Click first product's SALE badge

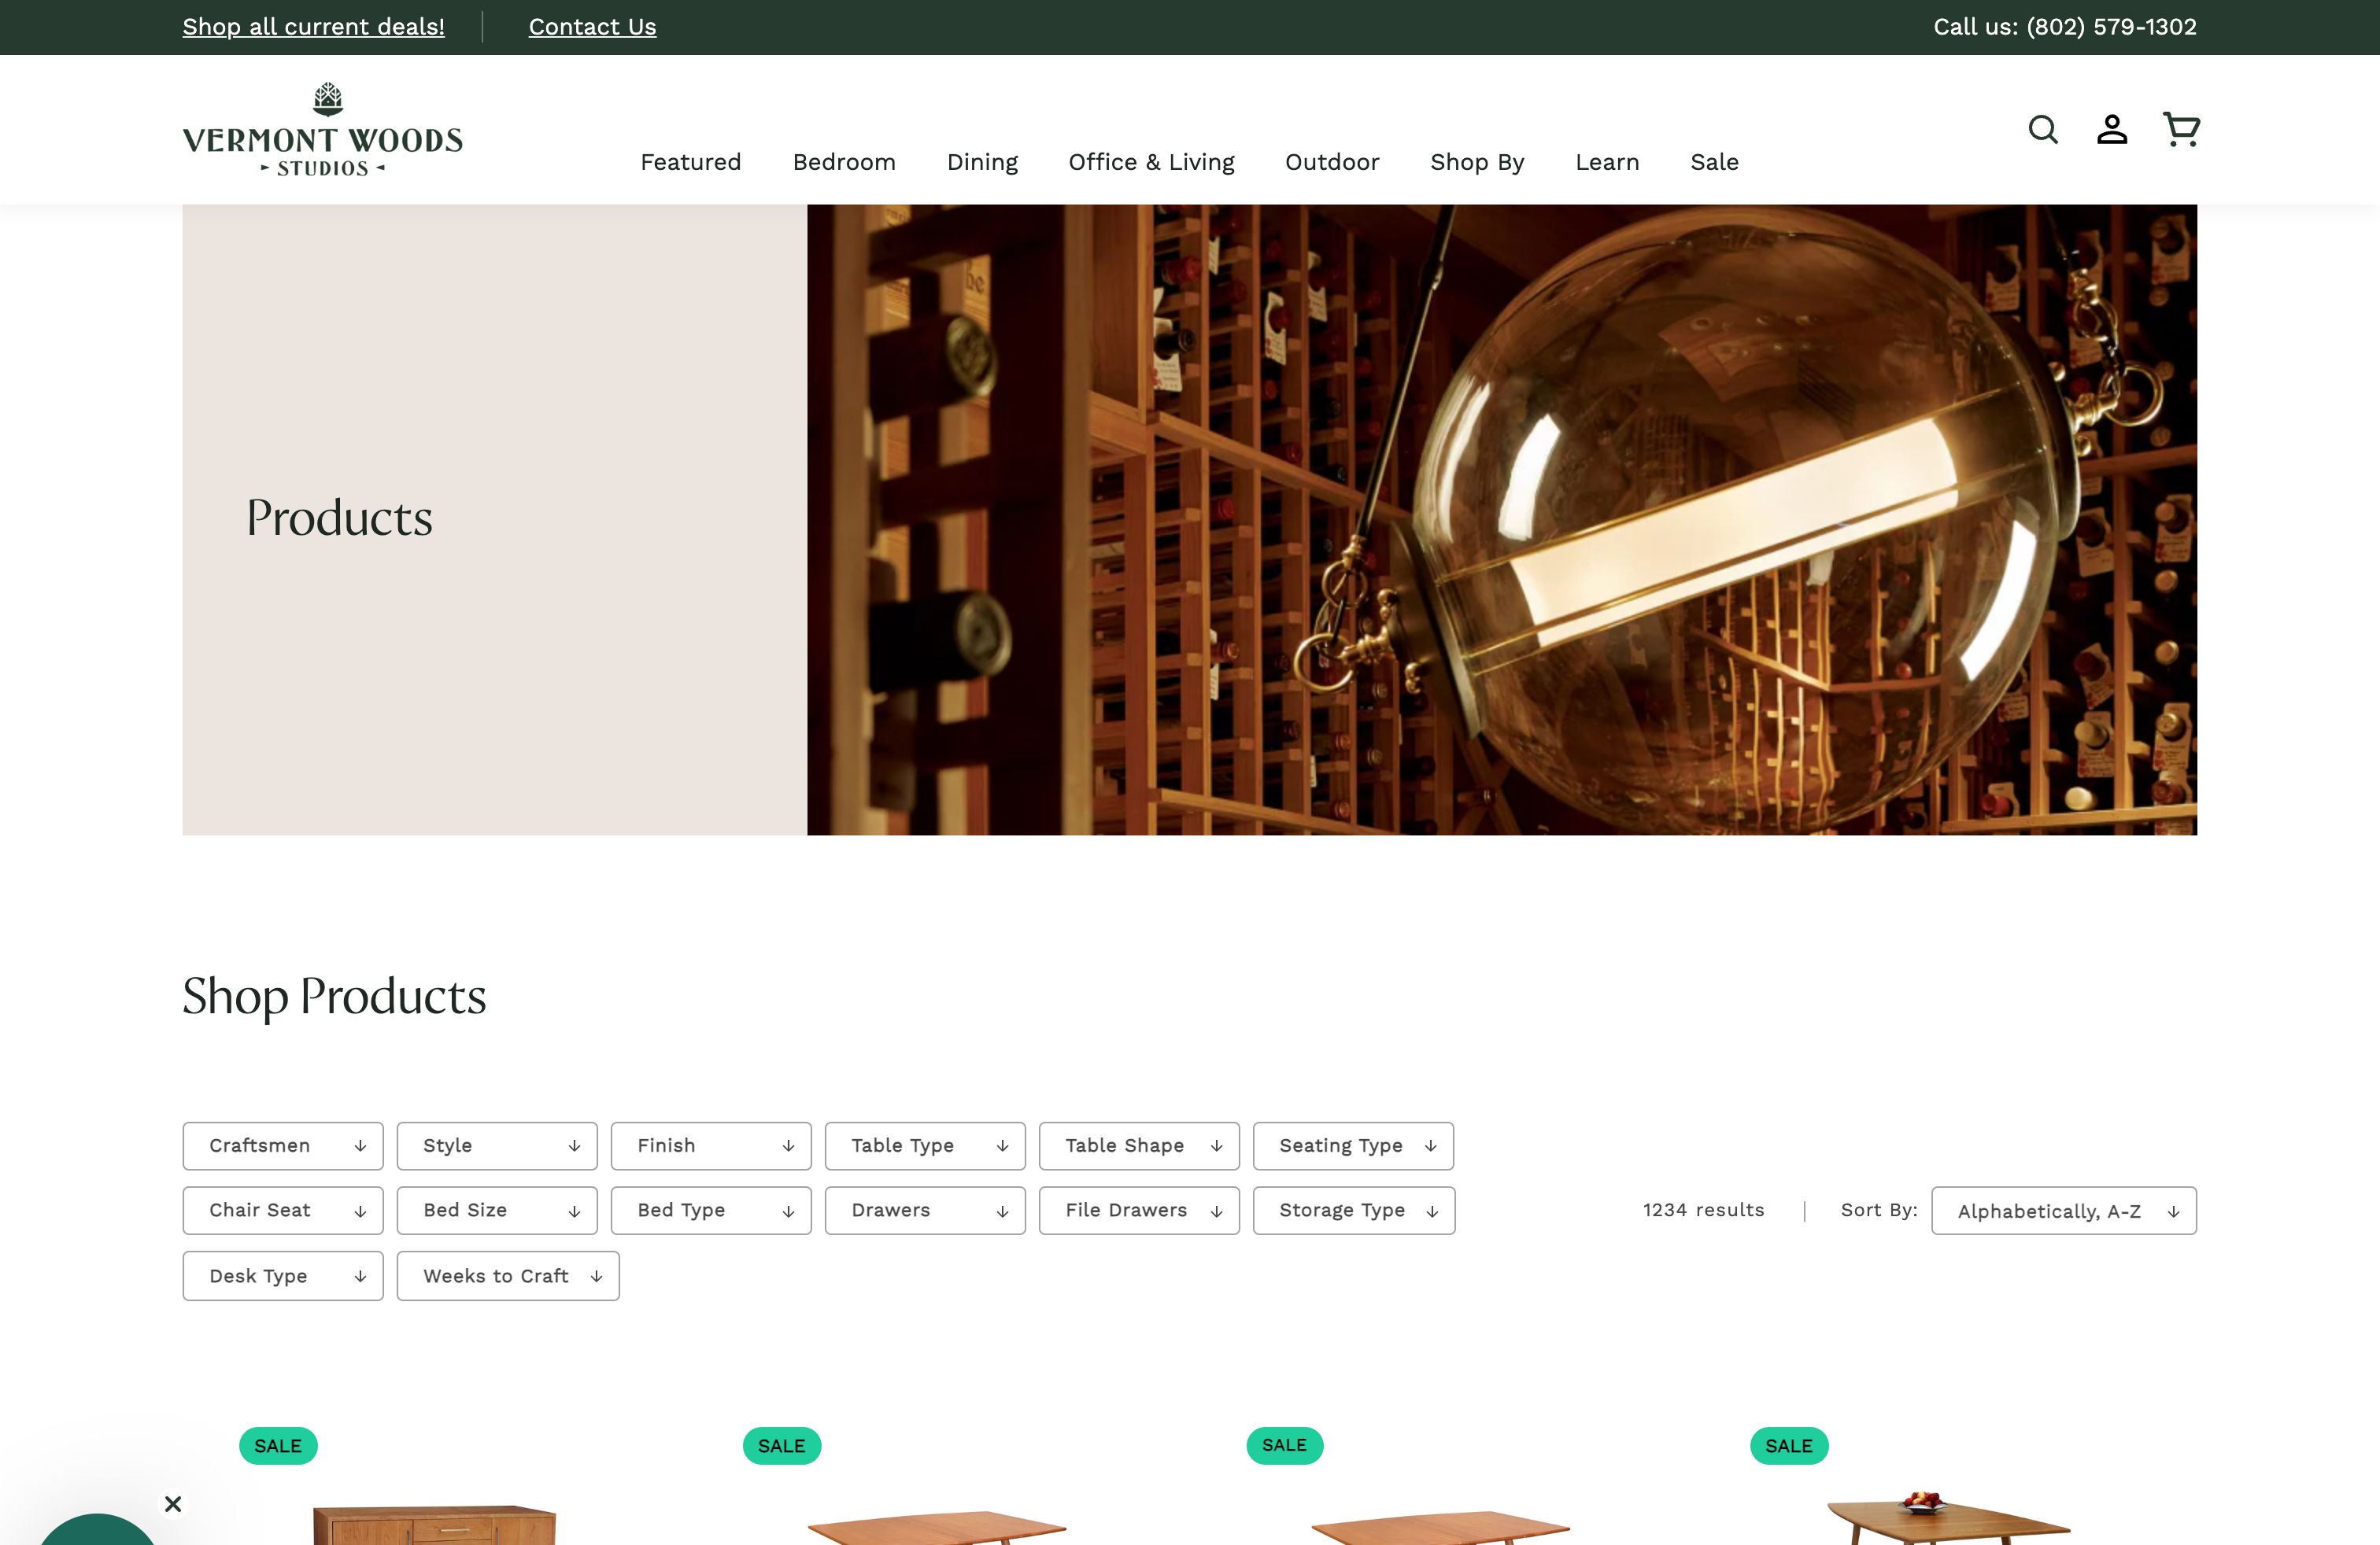click(278, 1445)
